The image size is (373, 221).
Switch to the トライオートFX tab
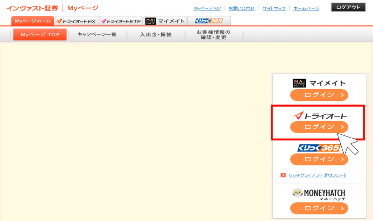76,21
